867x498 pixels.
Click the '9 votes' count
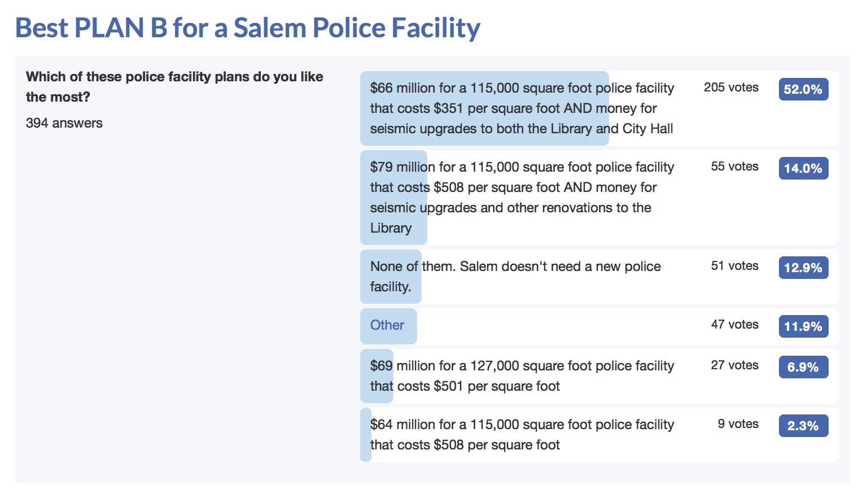(x=738, y=424)
